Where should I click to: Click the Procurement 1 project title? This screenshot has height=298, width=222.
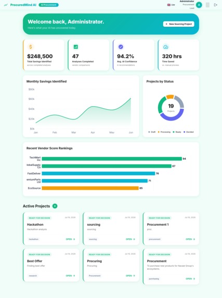pyautogui.click(x=158, y=225)
